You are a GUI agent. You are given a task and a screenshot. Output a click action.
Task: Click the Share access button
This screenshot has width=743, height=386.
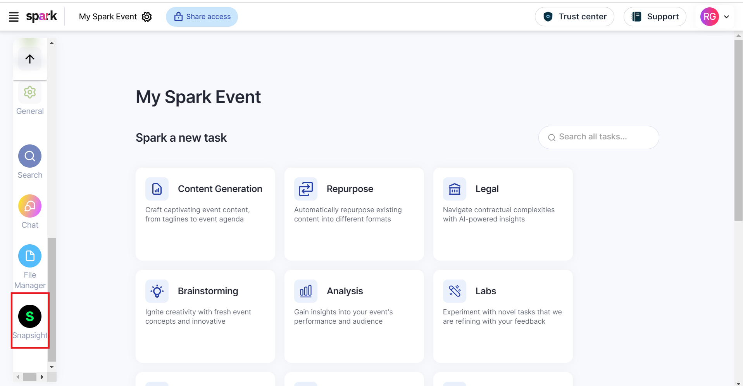[x=202, y=17]
